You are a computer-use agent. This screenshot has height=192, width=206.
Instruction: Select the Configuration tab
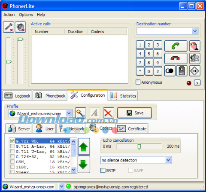[x=88, y=95]
